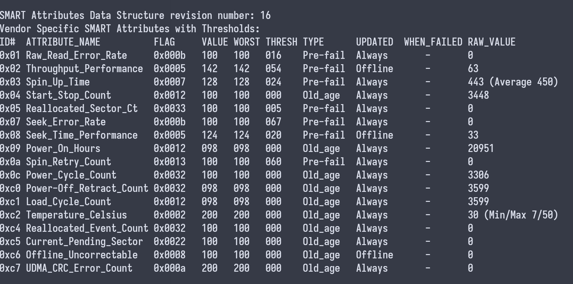This screenshot has width=573, height=284.
Task: Click the Spin_Up_Time raw value text
Action: [x=512, y=82]
